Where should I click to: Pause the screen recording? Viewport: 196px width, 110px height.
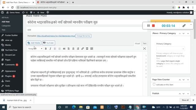(x=148, y=26)
